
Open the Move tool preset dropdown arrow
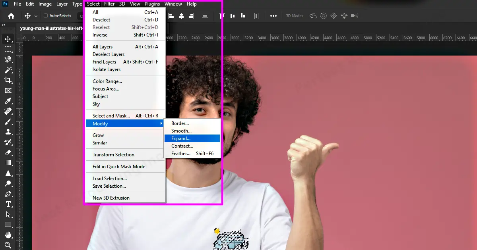pos(36,15)
